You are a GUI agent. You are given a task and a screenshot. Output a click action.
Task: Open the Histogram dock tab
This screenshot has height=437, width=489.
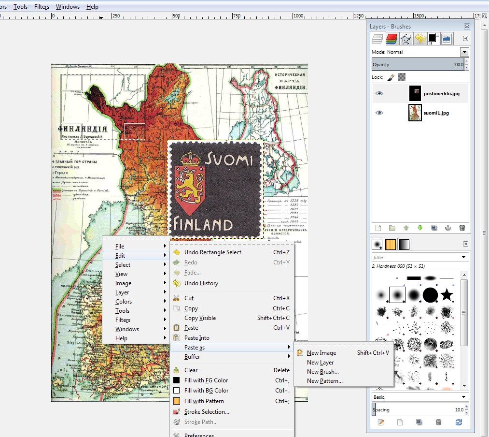447,39
